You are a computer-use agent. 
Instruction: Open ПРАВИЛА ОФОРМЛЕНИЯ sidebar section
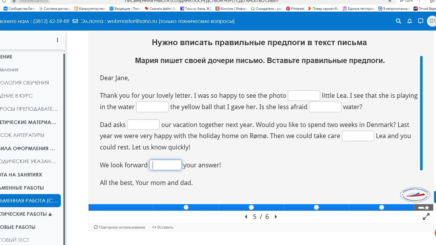(x=27, y=148)
